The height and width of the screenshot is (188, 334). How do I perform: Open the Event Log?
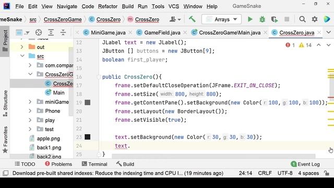click(x=305, y=164)
